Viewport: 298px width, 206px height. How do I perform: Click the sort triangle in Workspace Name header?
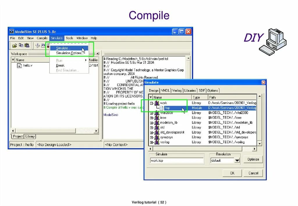click(x=13, y=60)
